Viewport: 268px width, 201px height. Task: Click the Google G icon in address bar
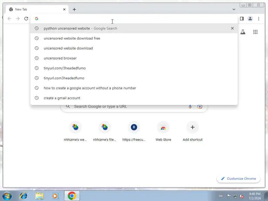coord(37,19)
